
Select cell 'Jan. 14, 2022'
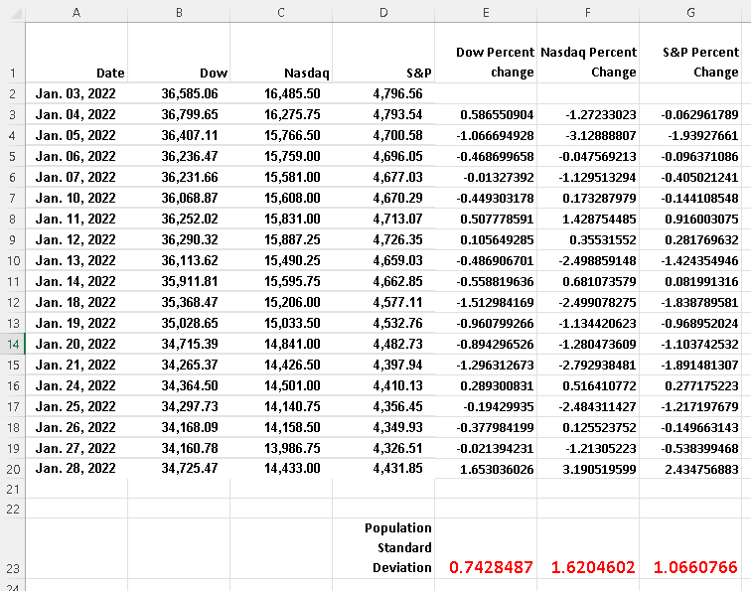pos(76,281)
